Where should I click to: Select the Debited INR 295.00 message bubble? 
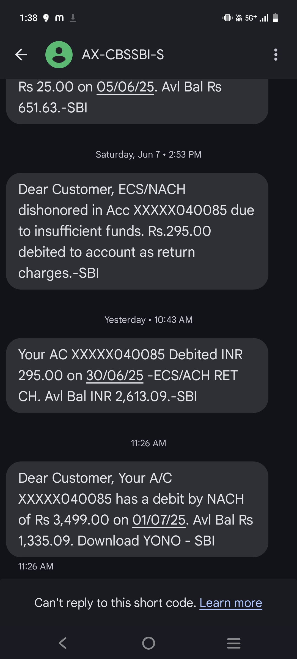click(137, 375)
